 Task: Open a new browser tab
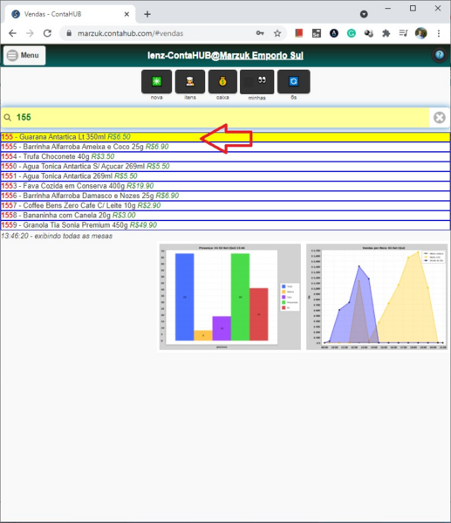click(147, 14)
